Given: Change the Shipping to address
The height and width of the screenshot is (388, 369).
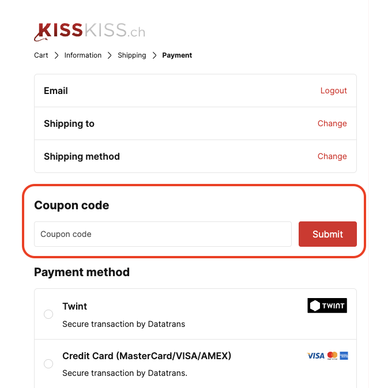Looking at the screenshot, I should coord(332,123).
